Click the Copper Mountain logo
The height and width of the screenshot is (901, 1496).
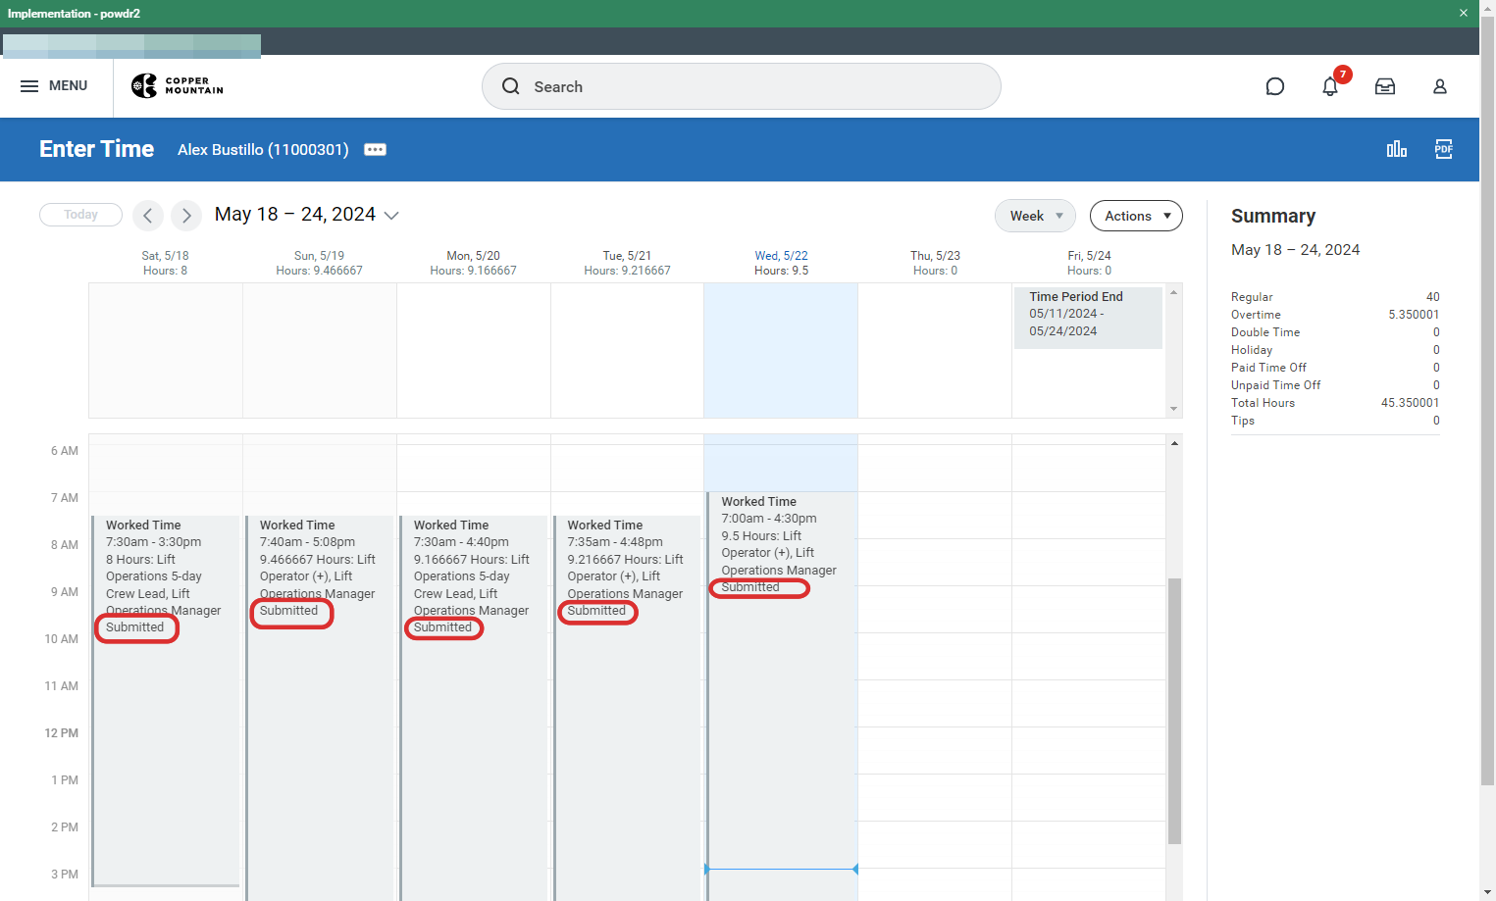click(178, 86)
